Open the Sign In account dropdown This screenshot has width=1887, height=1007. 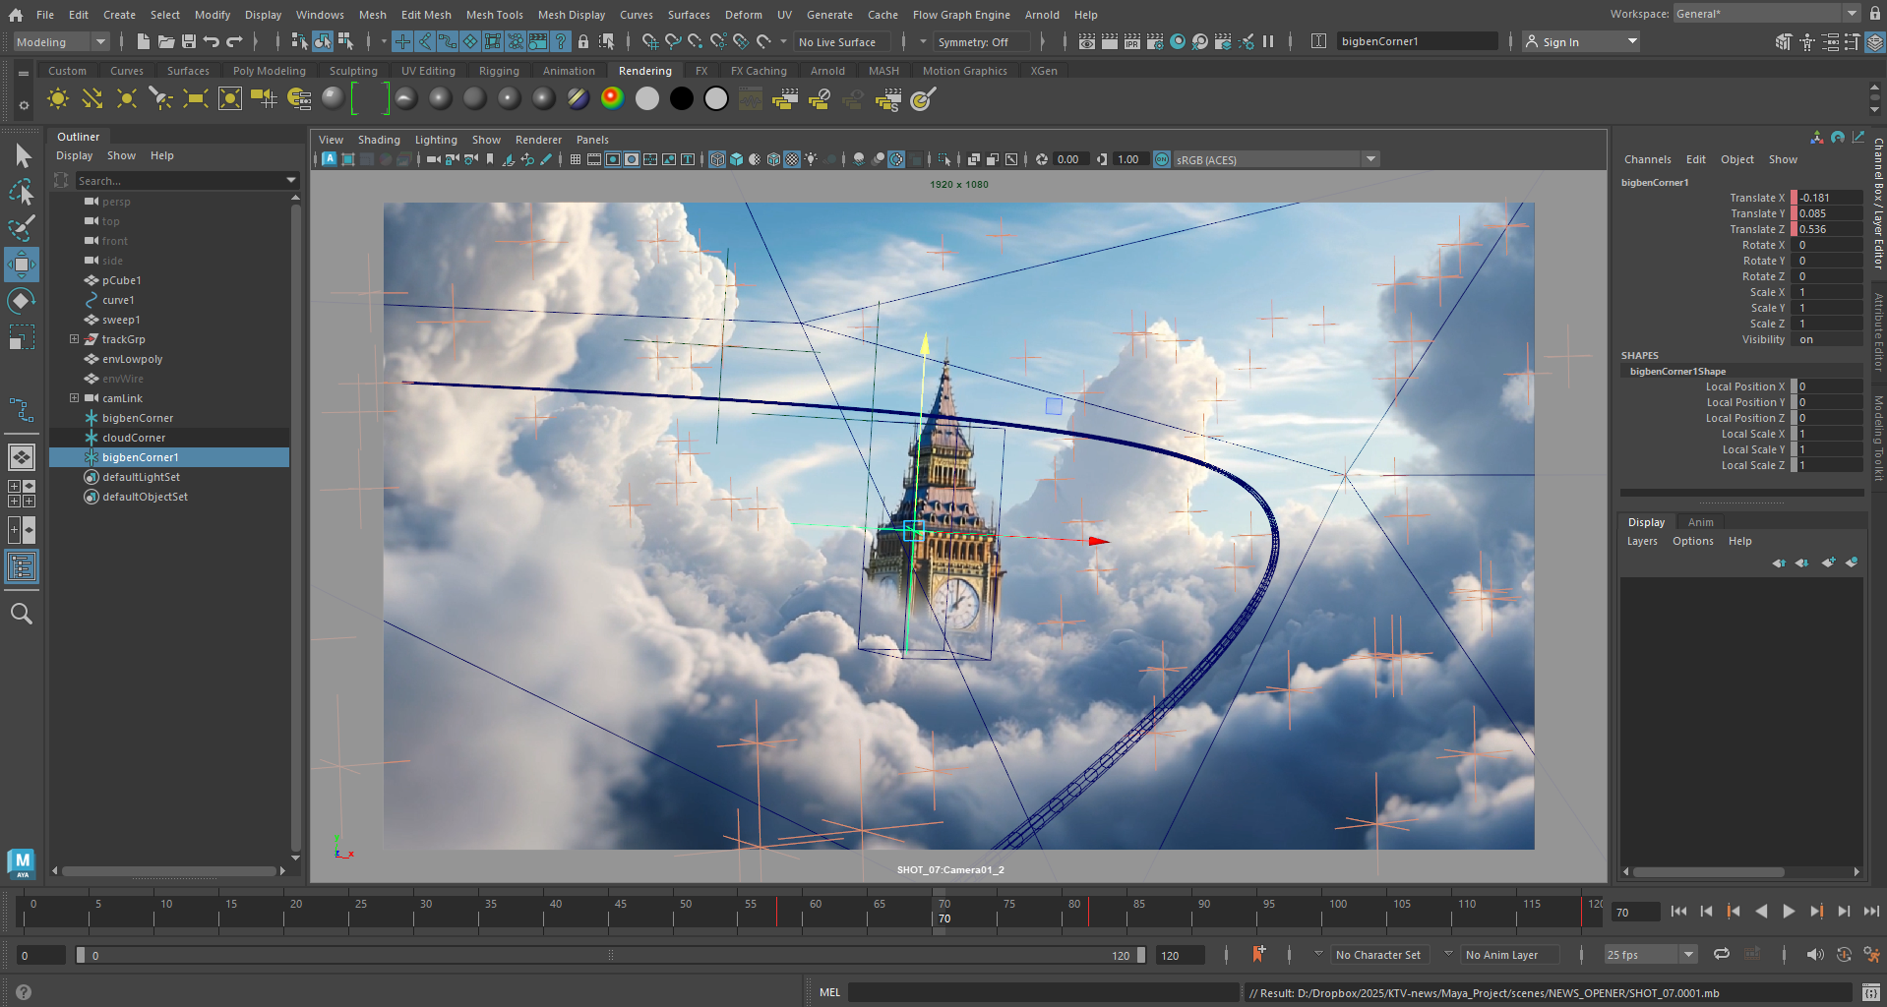pos(1582,41)
